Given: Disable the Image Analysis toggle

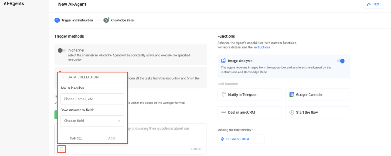Looking at the screenshot, I should 340,61.
